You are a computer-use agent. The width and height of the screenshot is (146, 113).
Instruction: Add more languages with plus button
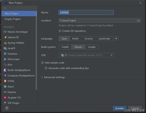(116, 38)
